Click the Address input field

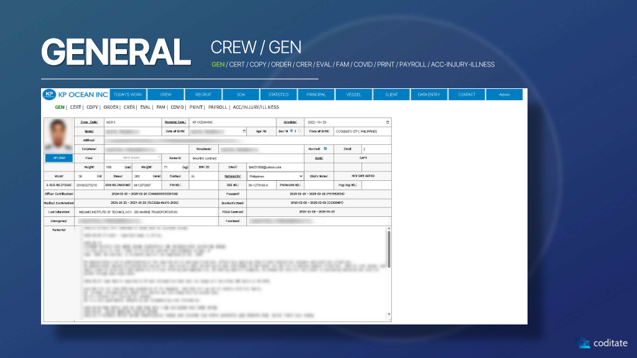tap(248, 140)
